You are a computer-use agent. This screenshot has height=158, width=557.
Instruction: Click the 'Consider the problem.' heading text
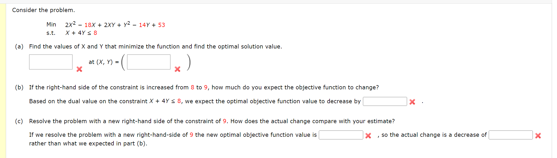click(44, 10)
